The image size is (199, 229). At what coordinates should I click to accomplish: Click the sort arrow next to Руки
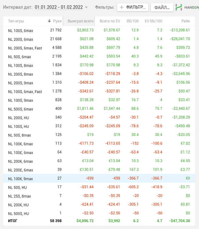(x=49, y=21)
